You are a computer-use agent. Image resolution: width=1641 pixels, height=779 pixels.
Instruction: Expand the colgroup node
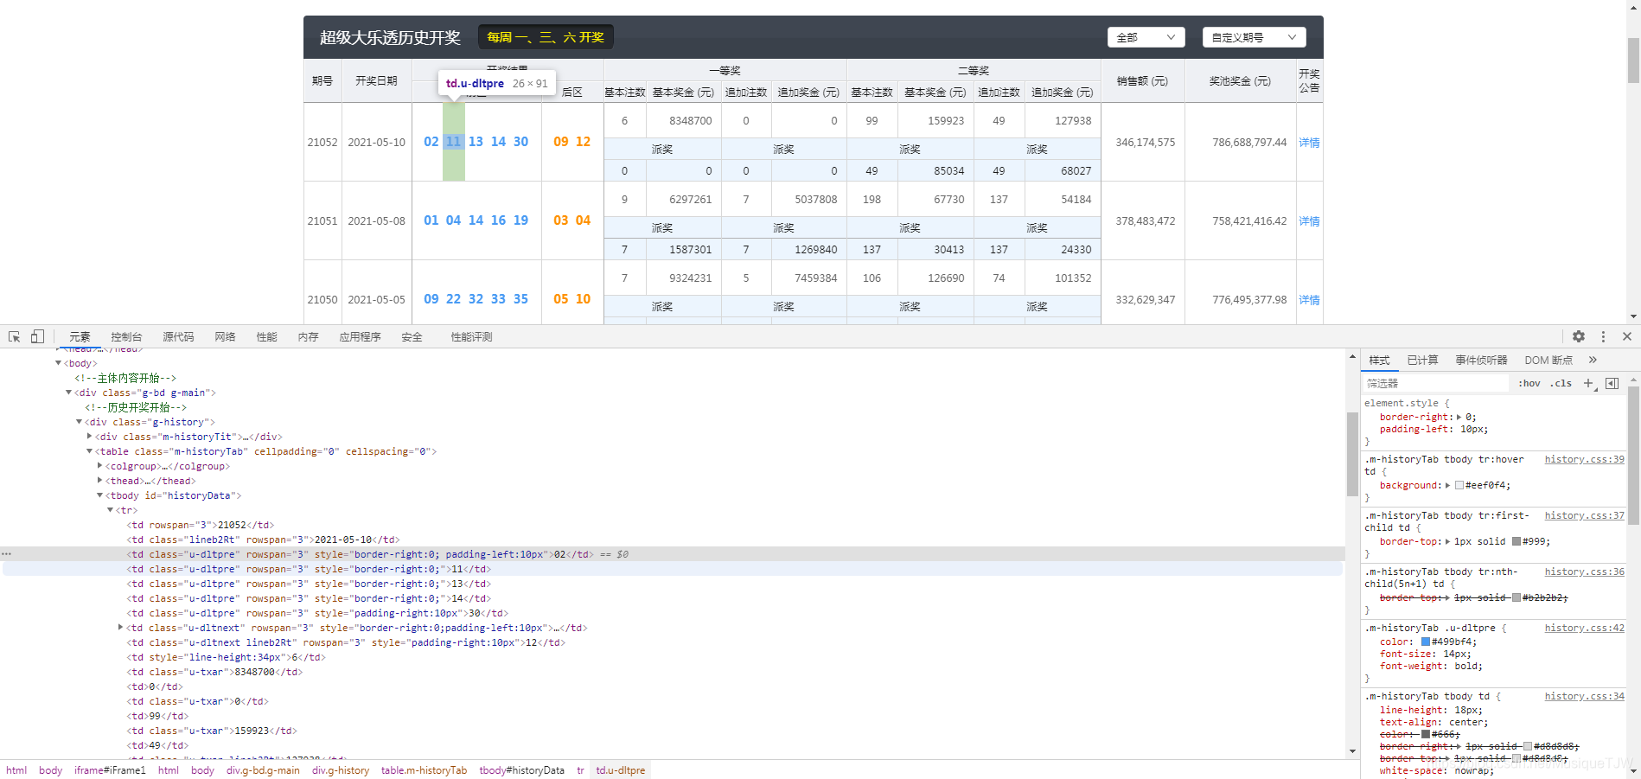point(100,466)
